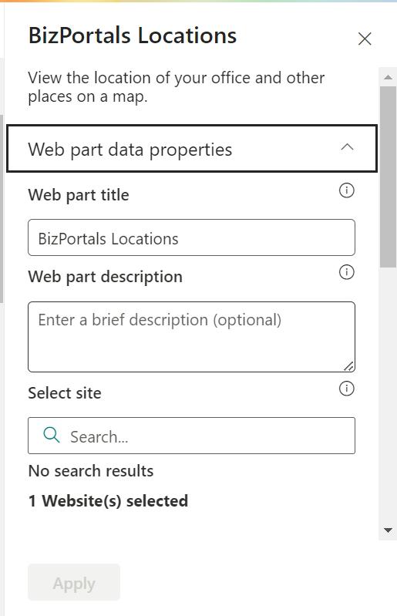Click the "1 Website(s) selected" text
Image resolution: width=397 pixels, height=616 pixels.
pyautogui.click(x=108, y=501)
